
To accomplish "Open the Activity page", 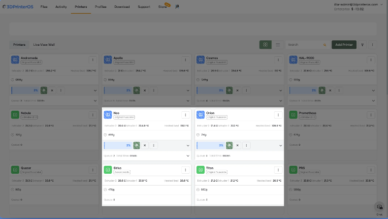I will click(x=61, y=7).
